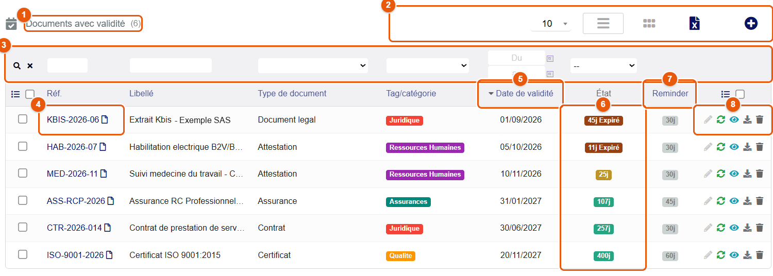Screen dimensions: 773x276
Task: Click the '400j' status badge
Action: pos(603,255)
